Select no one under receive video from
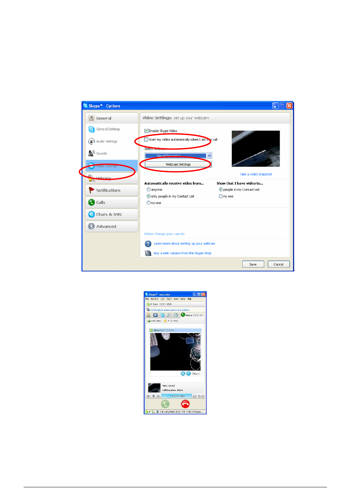The image size is (353, 502). [x=149, y=203]
